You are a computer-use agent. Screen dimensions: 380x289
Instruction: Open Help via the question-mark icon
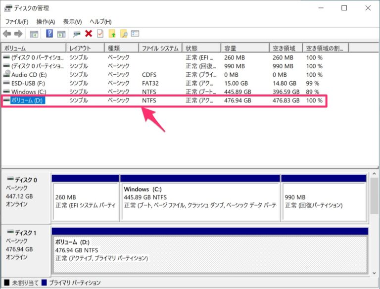[x=49, y=34]
